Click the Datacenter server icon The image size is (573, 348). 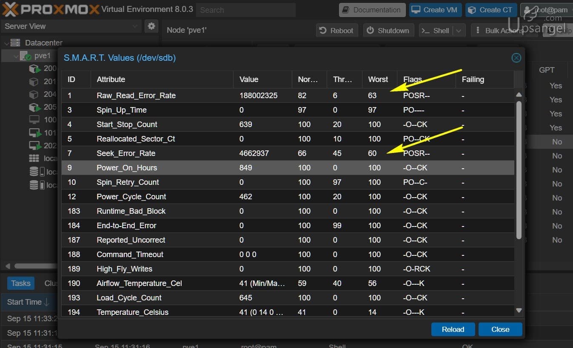(15, 43)
